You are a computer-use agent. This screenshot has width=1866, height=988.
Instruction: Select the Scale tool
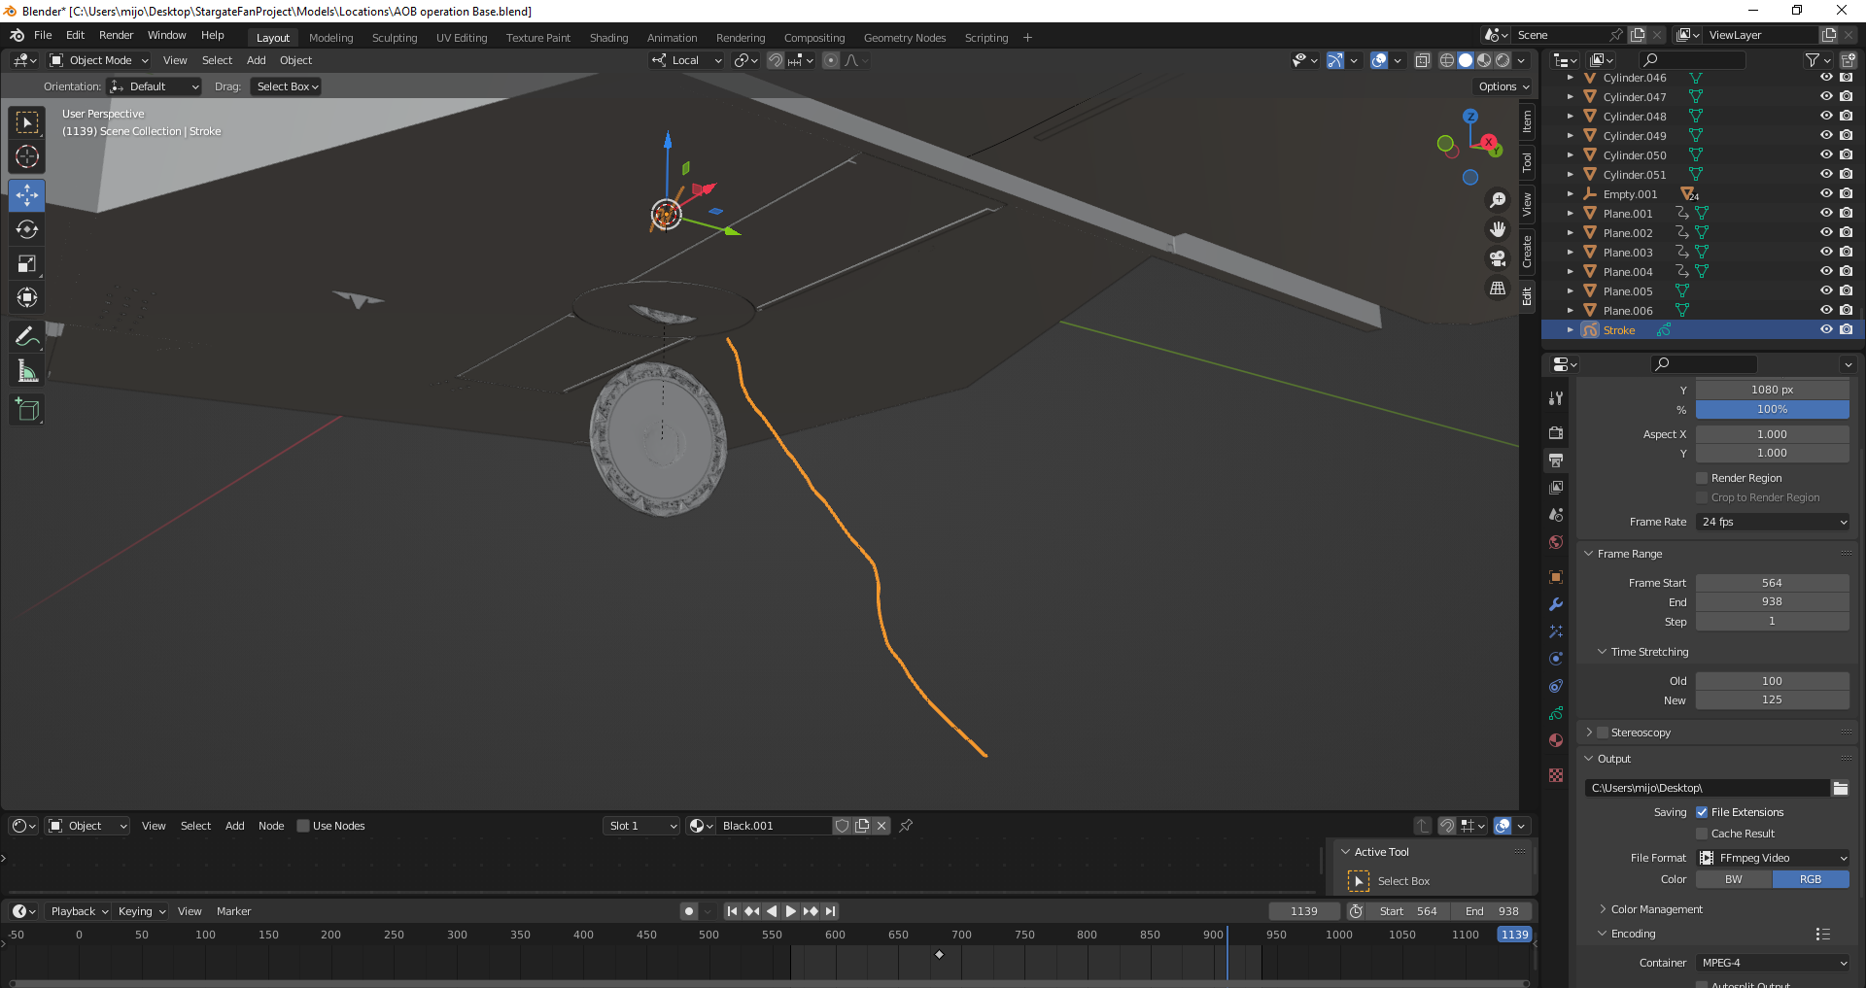(x=27, y=263)
